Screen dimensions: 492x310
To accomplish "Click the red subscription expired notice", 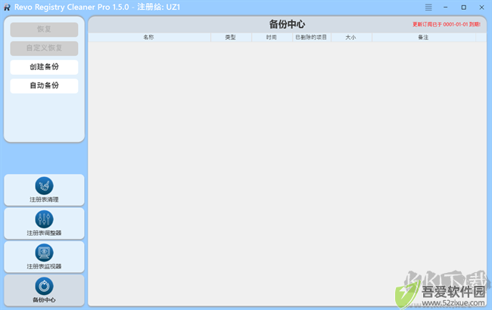I will (x=446, y=24).
